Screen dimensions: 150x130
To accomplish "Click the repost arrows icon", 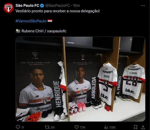I will click(47, 127).
